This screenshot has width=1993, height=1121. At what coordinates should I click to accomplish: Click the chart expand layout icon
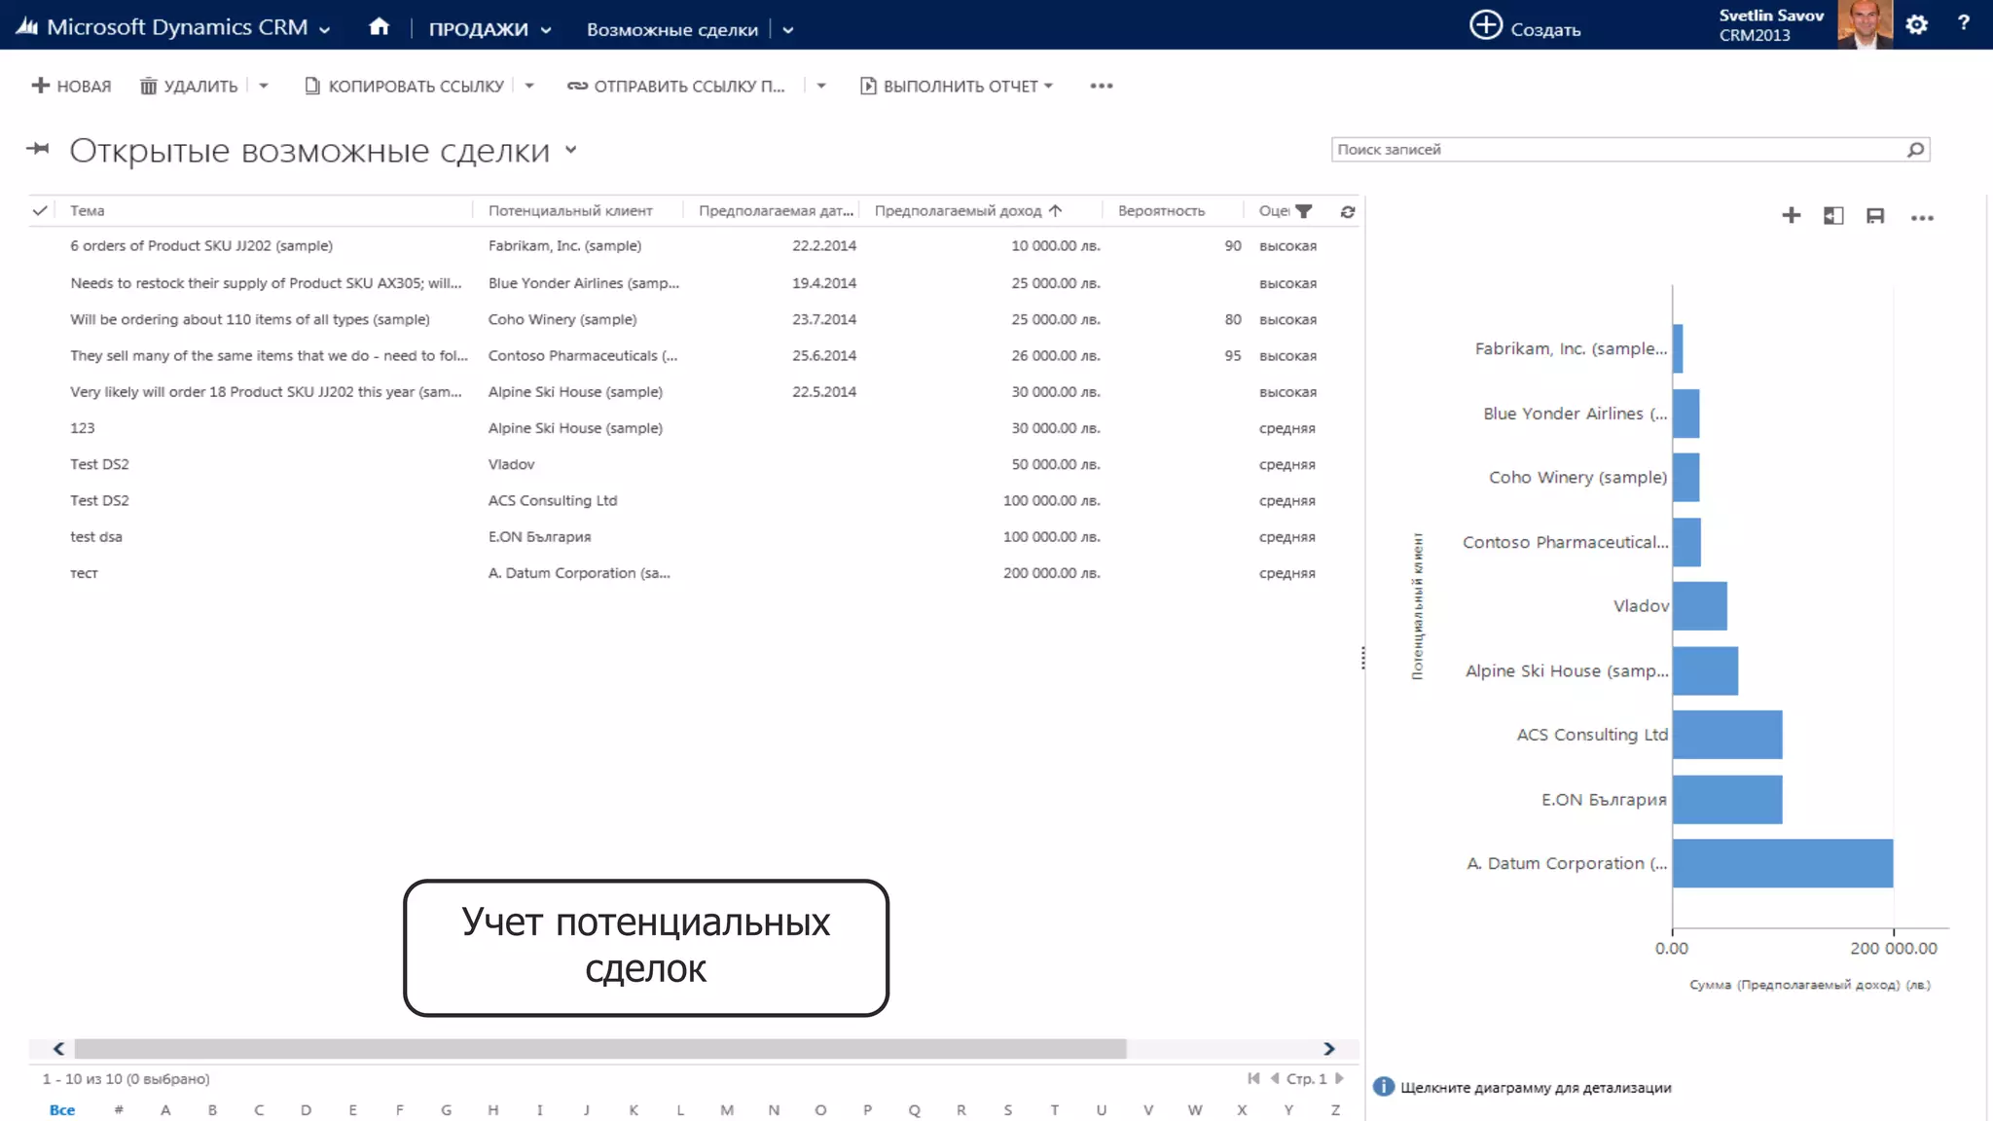click(x=1833, y=215)
